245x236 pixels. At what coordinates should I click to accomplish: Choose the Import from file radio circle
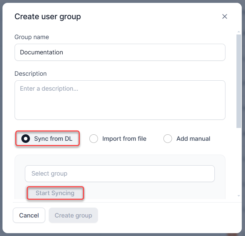(94, 139)
